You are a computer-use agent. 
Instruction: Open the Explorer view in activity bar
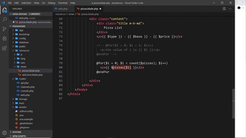(4, 10)
